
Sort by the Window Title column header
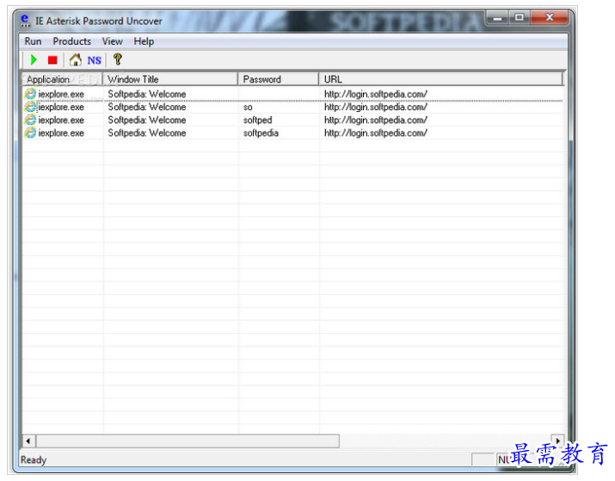tap(170, 79)
